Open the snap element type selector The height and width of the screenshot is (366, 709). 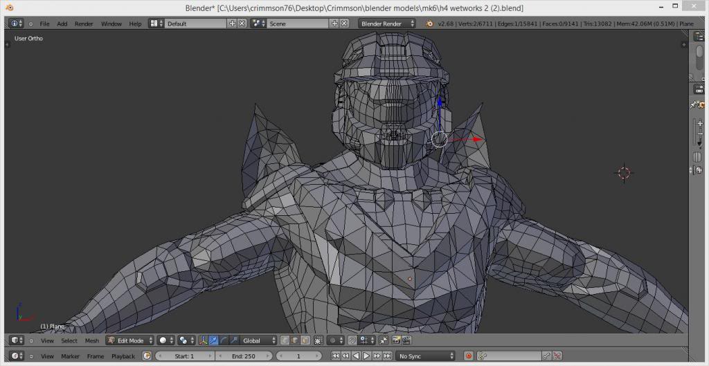pos(367,340)
